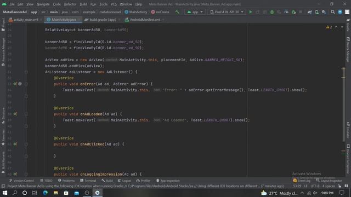Open the Favorites sidebar panel

(3, 137)
